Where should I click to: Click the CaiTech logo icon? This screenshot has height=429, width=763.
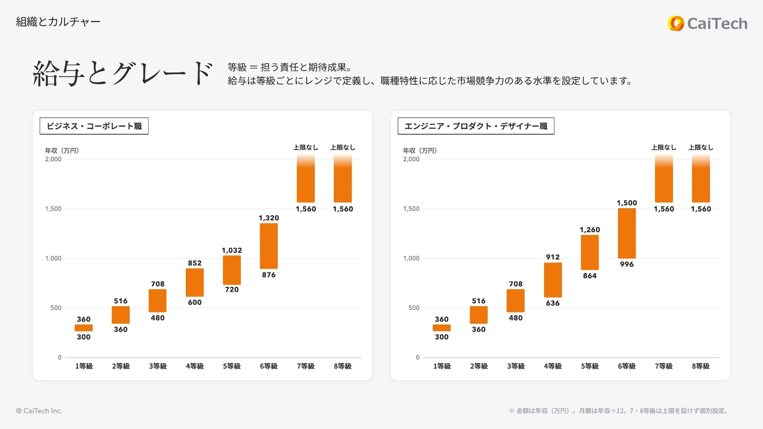tap(676, 23)
